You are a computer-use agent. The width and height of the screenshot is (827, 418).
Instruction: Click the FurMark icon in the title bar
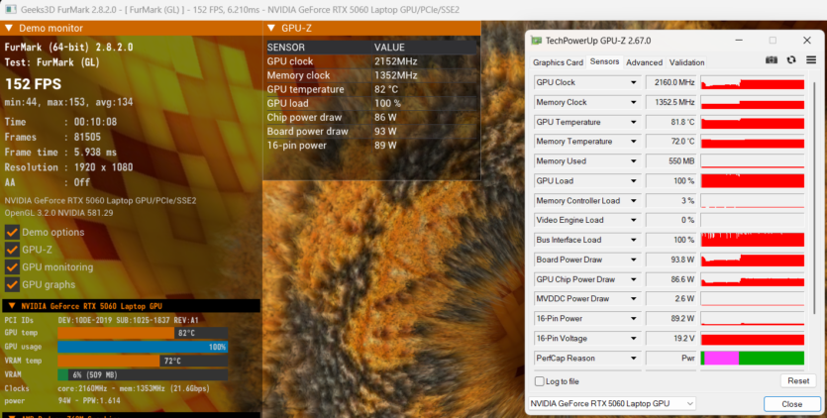point(8,8)
